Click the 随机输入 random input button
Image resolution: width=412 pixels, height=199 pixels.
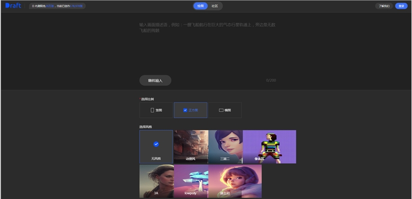coord(156,81)
